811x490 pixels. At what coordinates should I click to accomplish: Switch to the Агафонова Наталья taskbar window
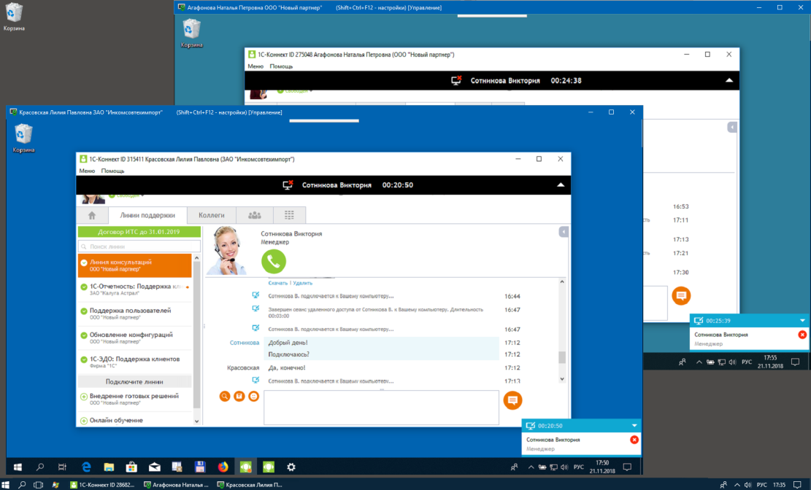click(177, 485)
